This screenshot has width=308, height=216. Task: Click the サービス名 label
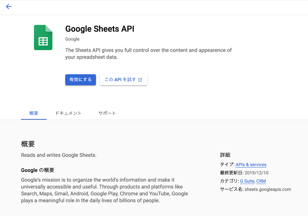coord(231,190)
